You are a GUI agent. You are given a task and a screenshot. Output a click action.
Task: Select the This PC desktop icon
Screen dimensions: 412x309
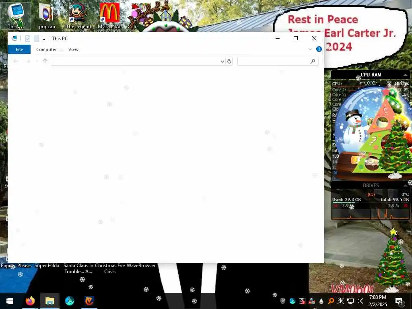(x=16, y=16)
